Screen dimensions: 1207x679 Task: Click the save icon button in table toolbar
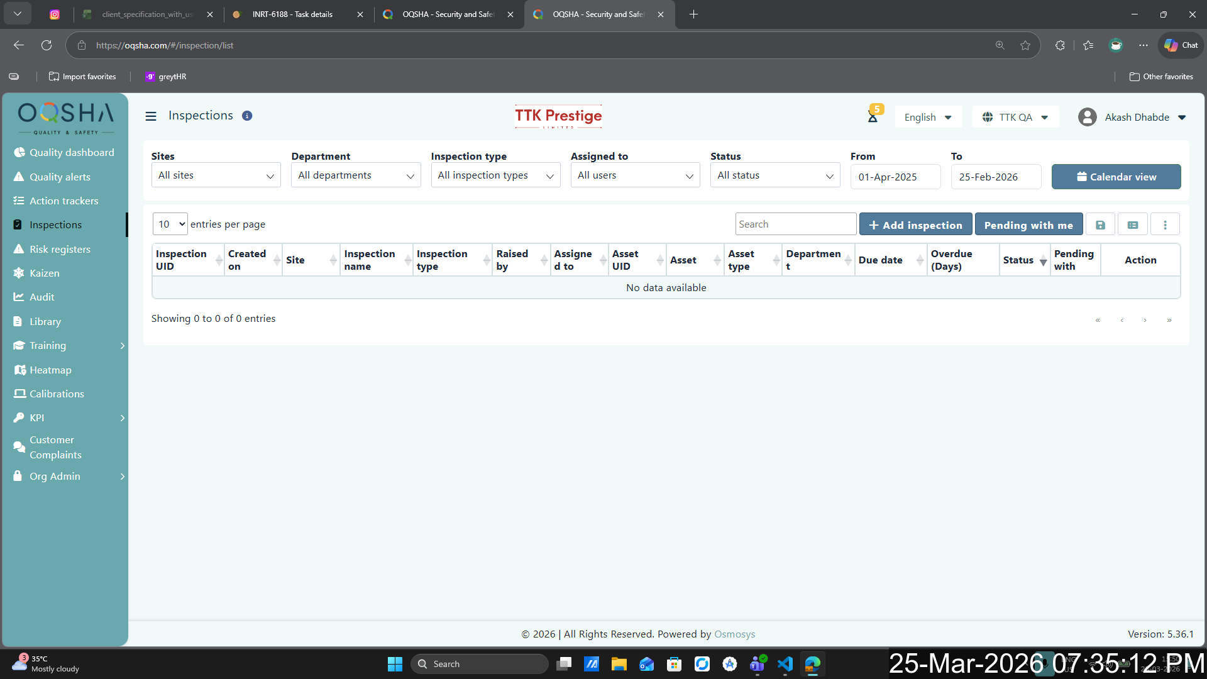click(1100, 224)
